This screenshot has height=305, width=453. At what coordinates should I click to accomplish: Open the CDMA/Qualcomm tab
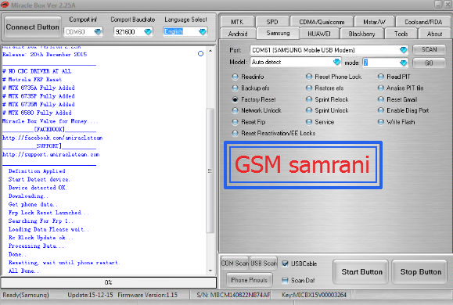pyautogui.click(x=322, y=22)
